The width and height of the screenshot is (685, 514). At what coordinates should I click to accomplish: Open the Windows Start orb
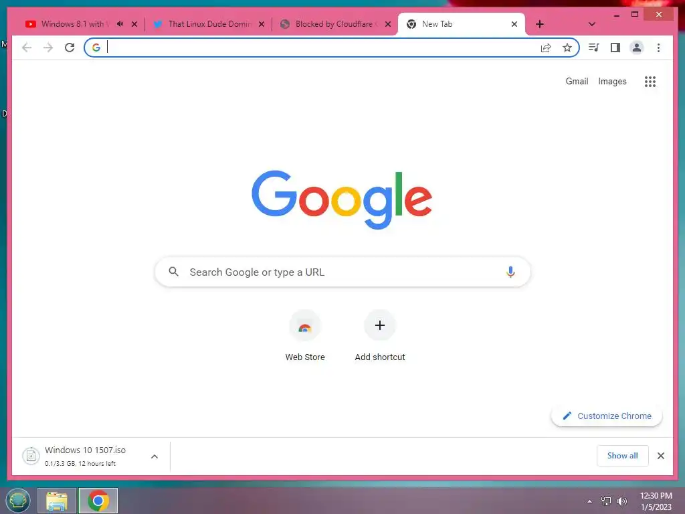(x=18, y=501)
